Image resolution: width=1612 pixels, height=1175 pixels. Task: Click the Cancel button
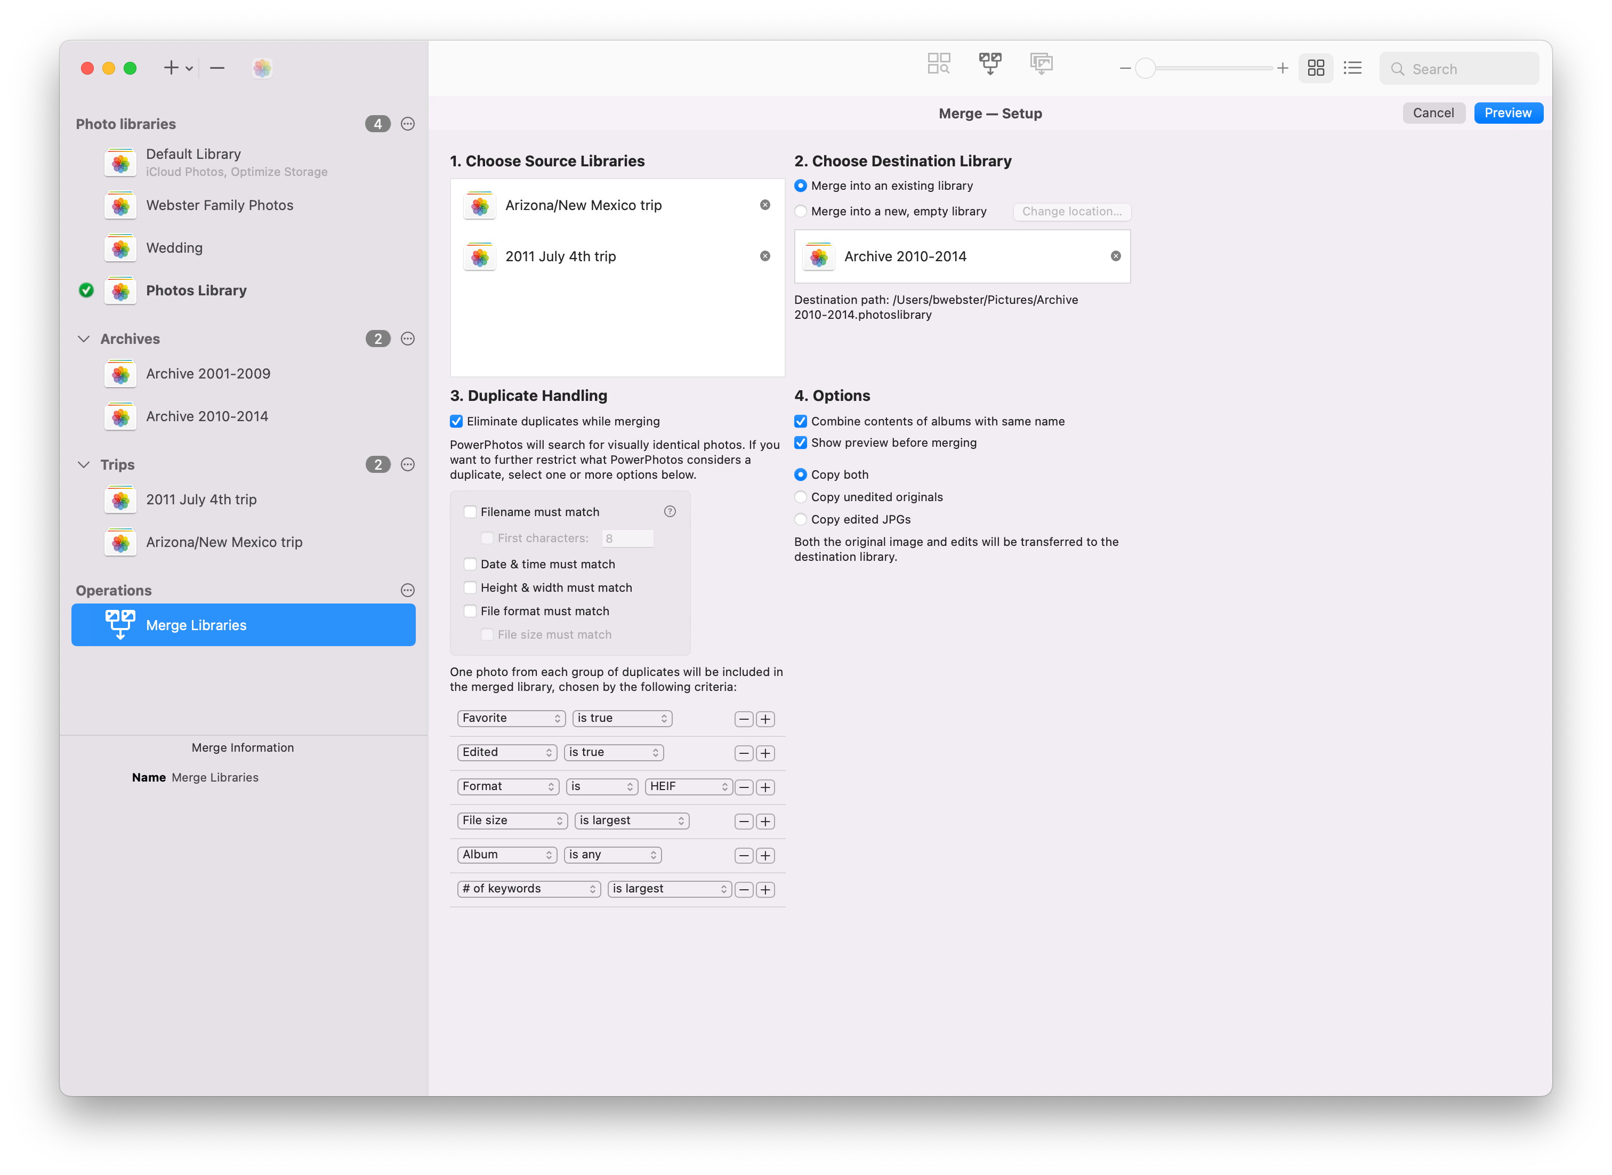1432,113
